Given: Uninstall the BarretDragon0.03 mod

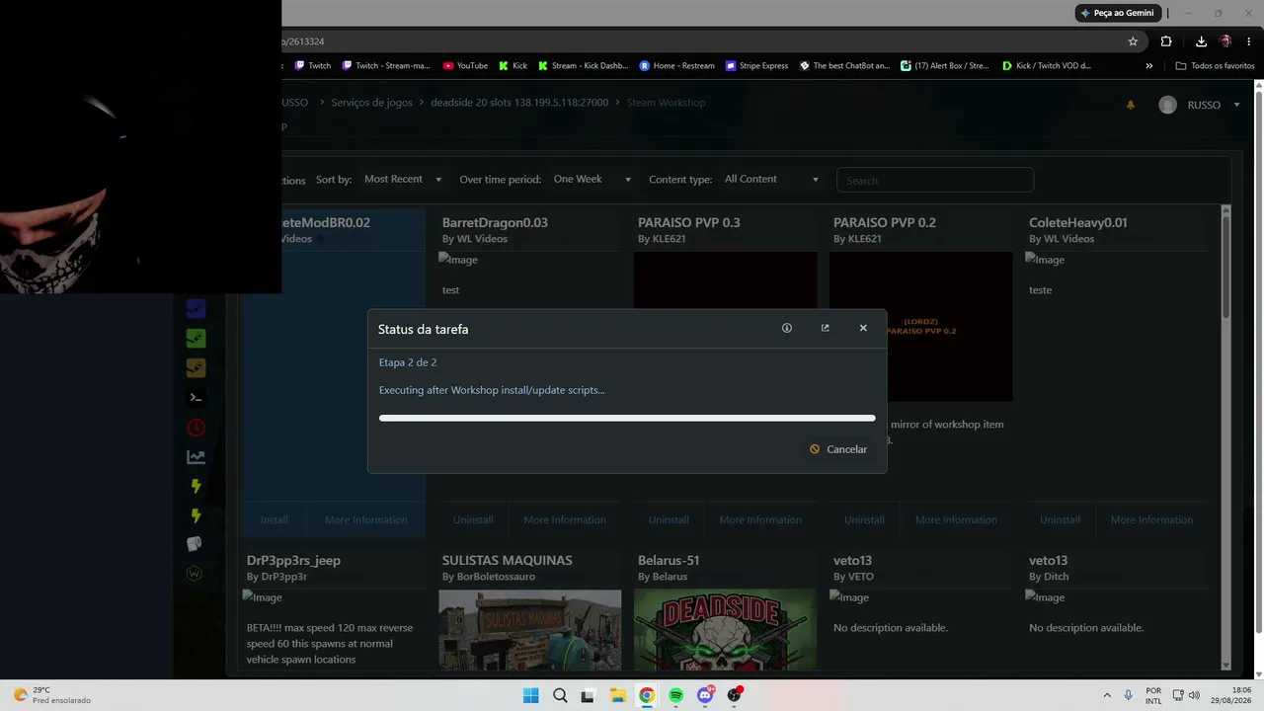Looking at the screenshot, I should pyautogui.click(x=473, y=519).
